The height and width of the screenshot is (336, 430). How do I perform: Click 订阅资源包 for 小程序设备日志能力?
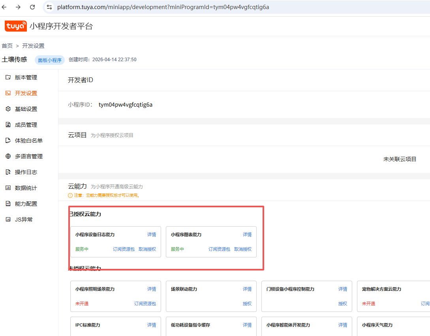[124, 249]
